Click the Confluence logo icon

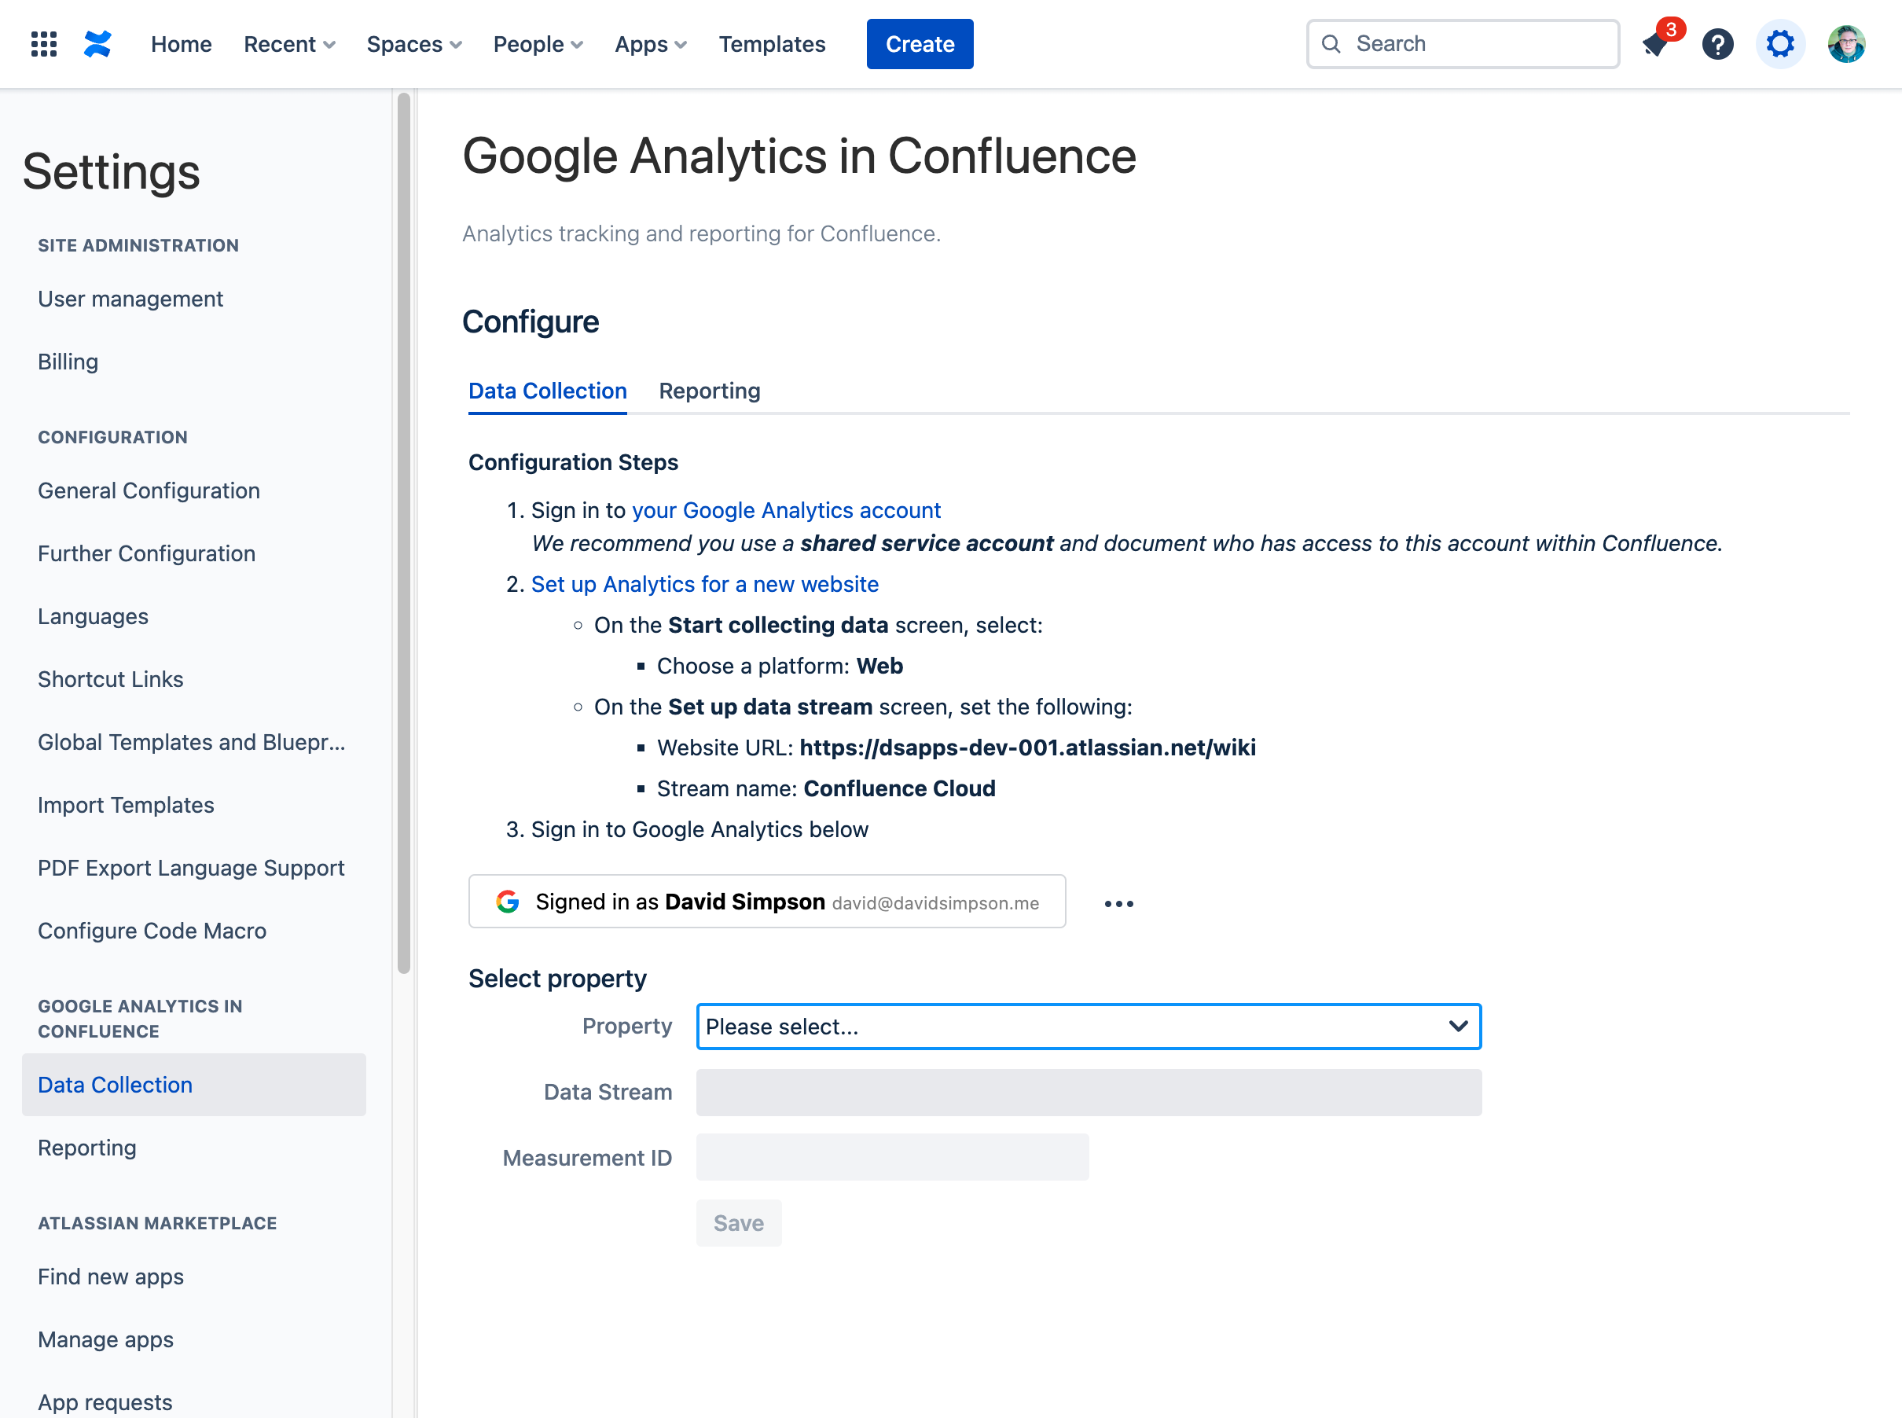click(x=97, y=44)
